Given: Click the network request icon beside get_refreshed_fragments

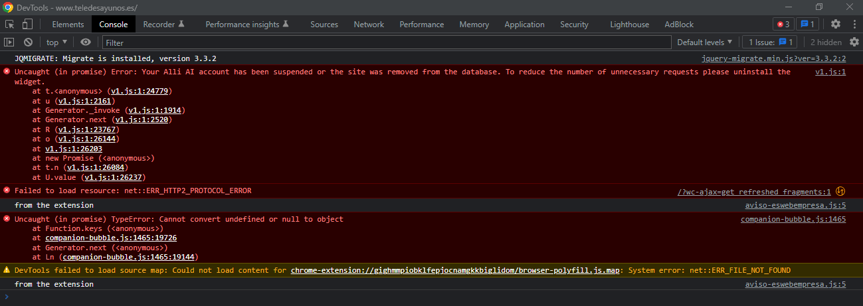Looking at the screenshot, I should pyautogui.click(x=840, y=191).
